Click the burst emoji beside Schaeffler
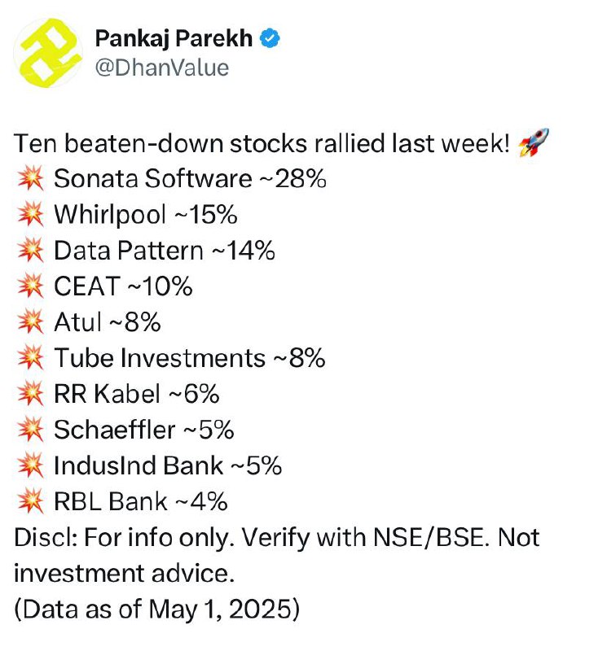Image resolution: width=607 pixels, height=651 pixels. coord(30,430)
